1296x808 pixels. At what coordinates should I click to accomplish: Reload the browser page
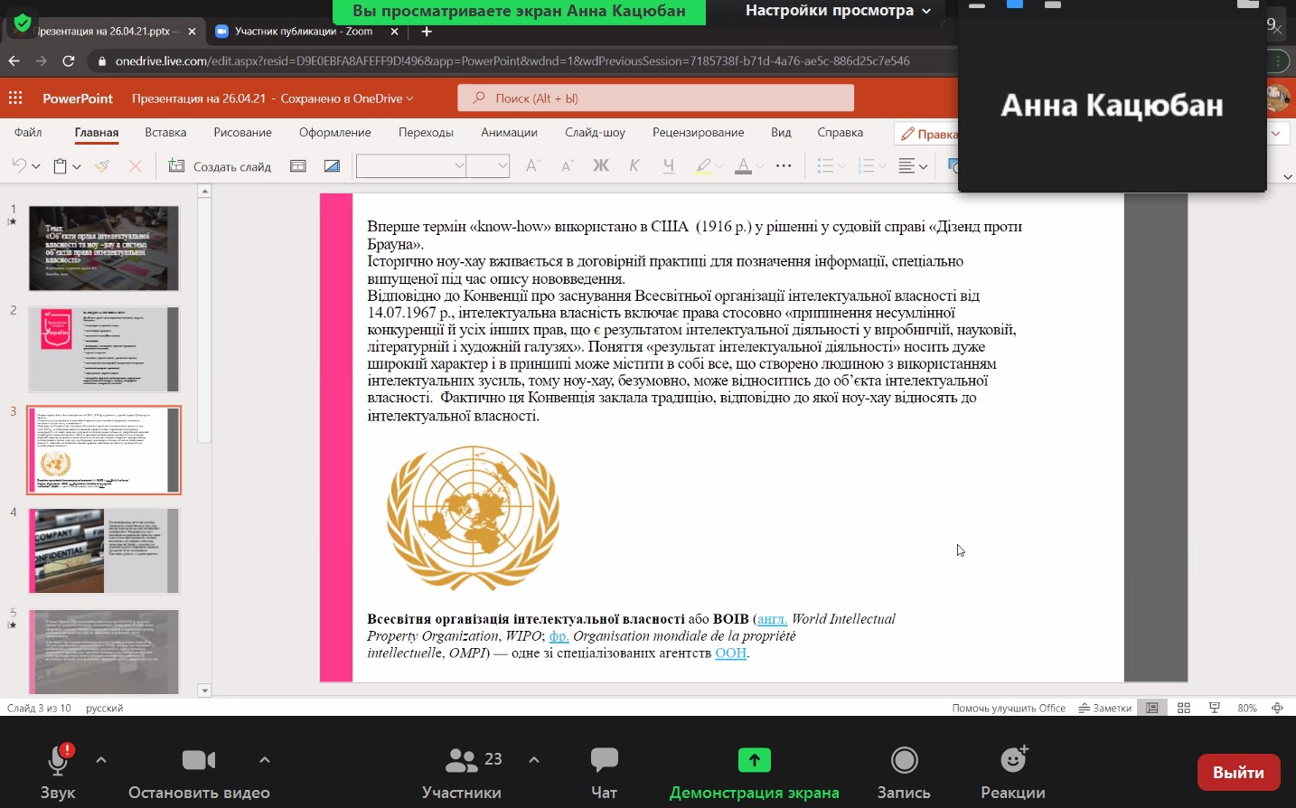[68, 61]
